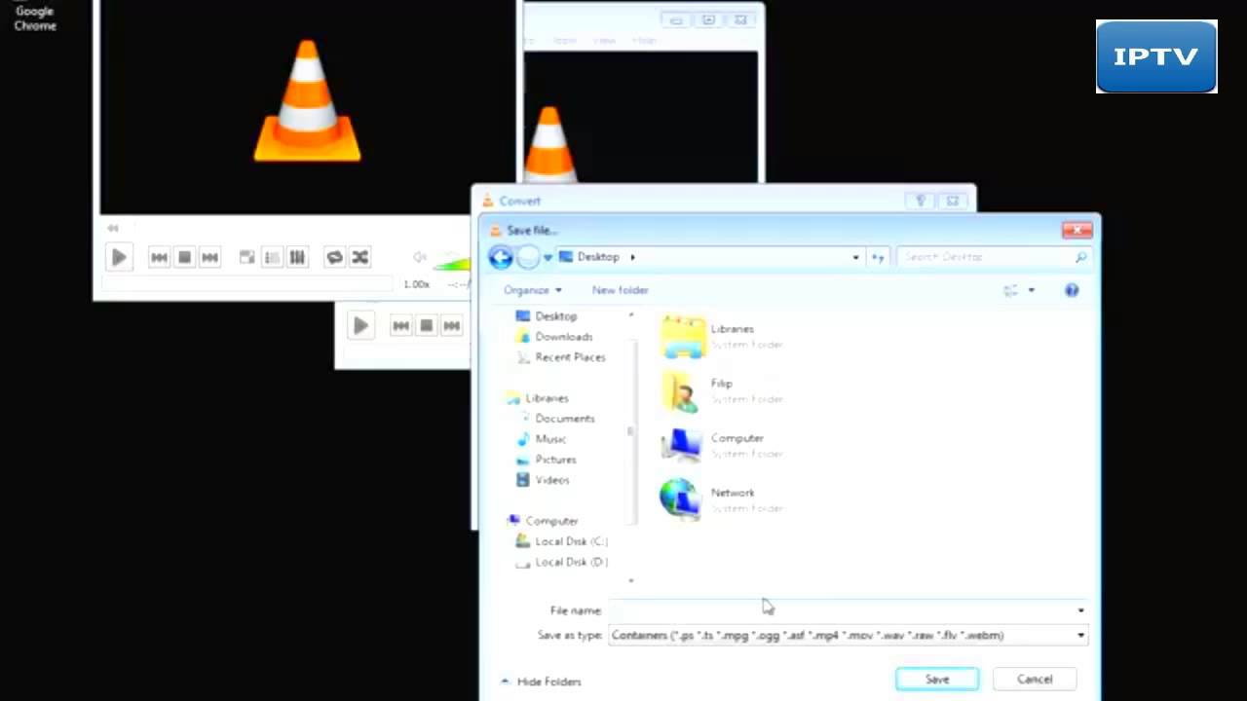Collapse the pane with Hide Folders

point(541,682)
